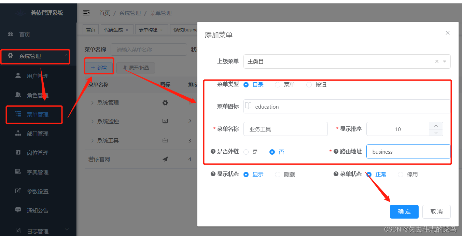Collapse the sidebar with the hamburger toggle
Screen dimensions: 462x236
pyautogui.click(x=86, y=13)
